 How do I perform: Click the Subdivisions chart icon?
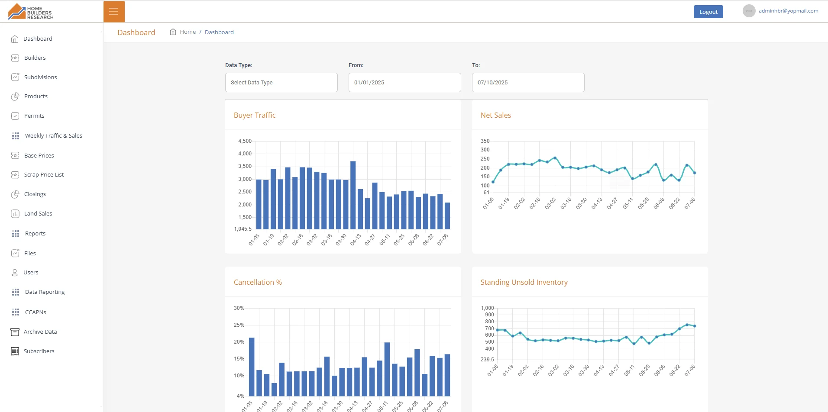pos(15,77)
